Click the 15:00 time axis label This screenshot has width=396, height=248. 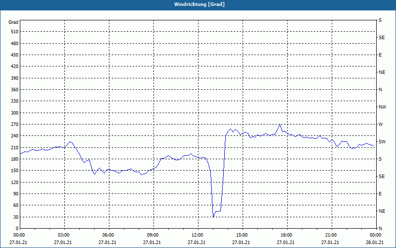(242, 235)
